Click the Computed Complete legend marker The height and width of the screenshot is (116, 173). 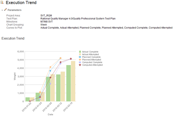pyautogui.click(x=80, y=62)
